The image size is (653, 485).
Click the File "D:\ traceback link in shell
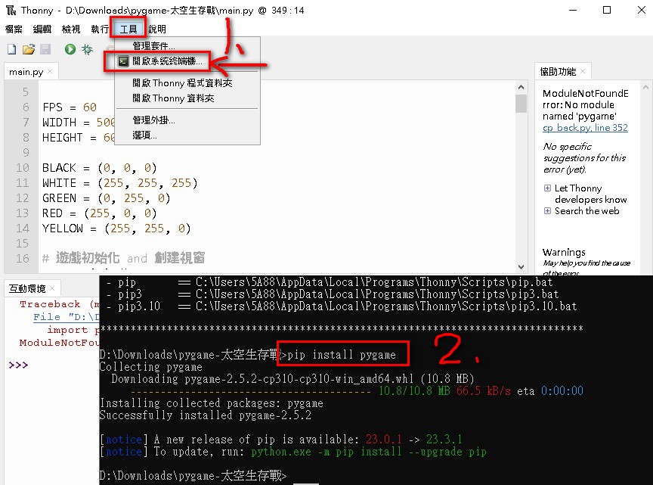[x=66, y=317]
